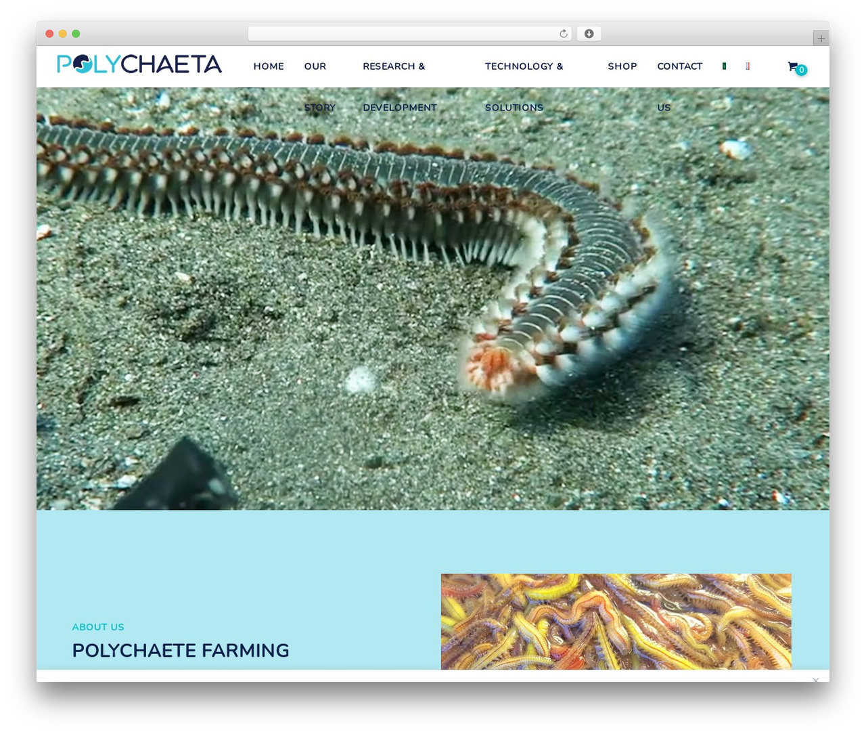Go to the Home menu item

click(x=269, y=66)
